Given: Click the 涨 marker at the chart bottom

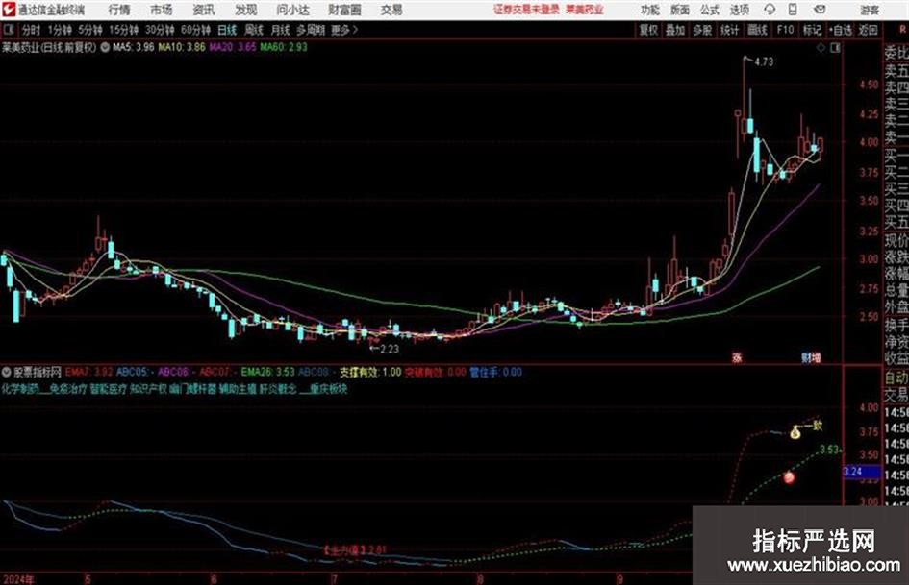Looking at the screenshot, I should click(737, 357).
